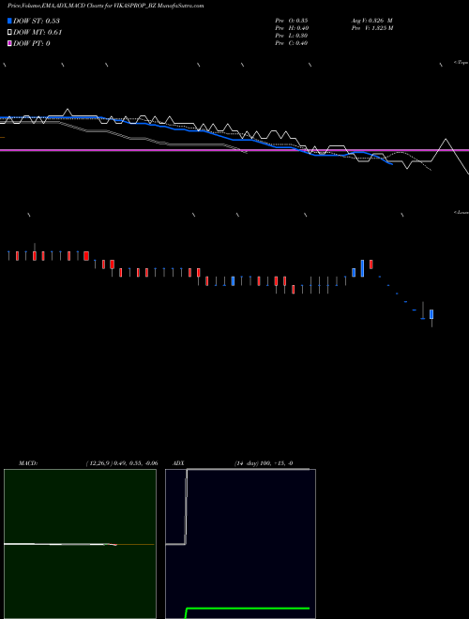This screenshot has width=469, height=619.
Task: Click the chart title mentioning VIKASPROP_BZ
Action: pos(105,6)
